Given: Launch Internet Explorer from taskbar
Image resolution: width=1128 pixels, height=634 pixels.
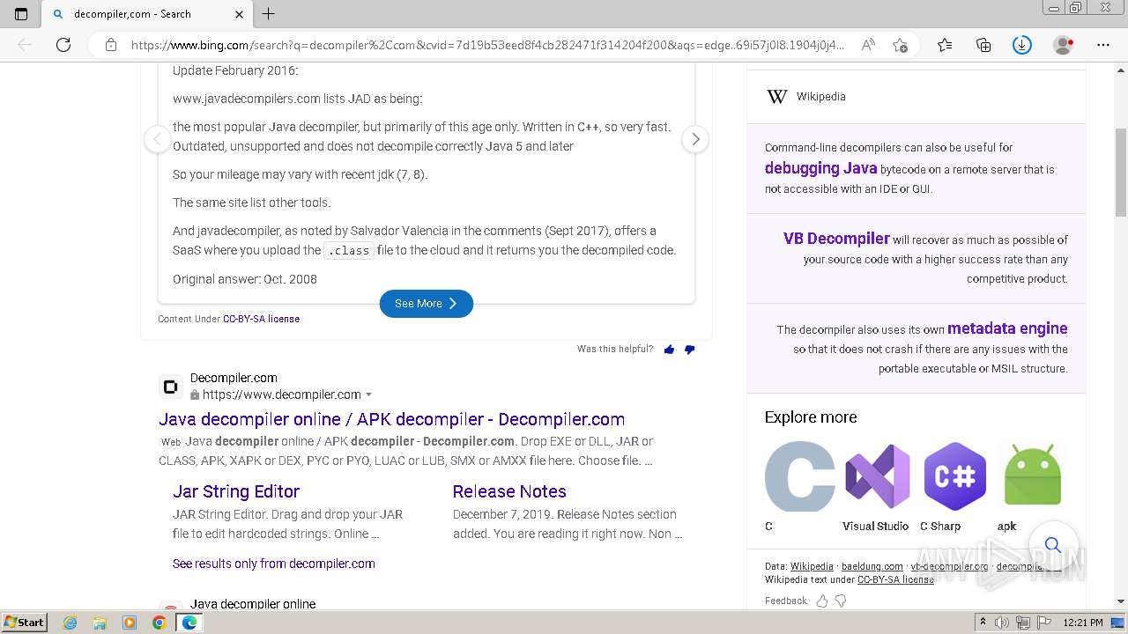Looking at the screenshot, I should tap(70, 623).
